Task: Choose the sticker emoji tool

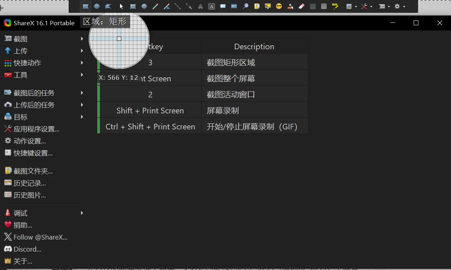Action: point(279,6)
